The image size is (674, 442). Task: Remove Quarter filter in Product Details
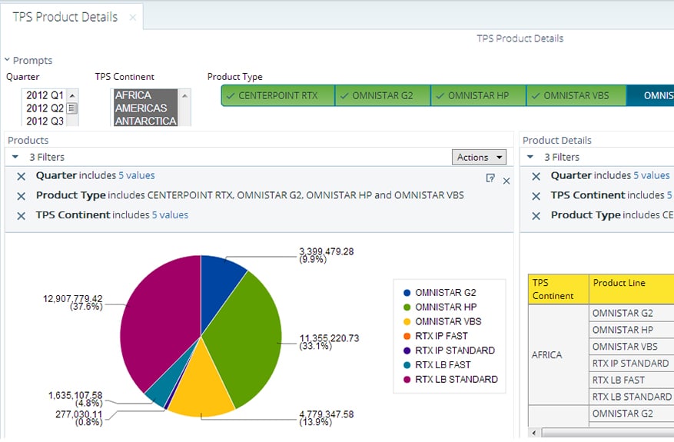pos(536,176)
